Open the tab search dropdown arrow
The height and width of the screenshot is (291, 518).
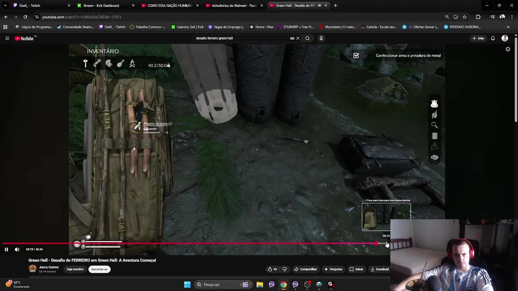pyautogui.click(x=5, y=6)
